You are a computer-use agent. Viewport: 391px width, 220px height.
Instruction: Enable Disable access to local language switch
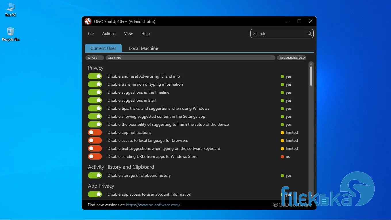[x=95, y=140]
